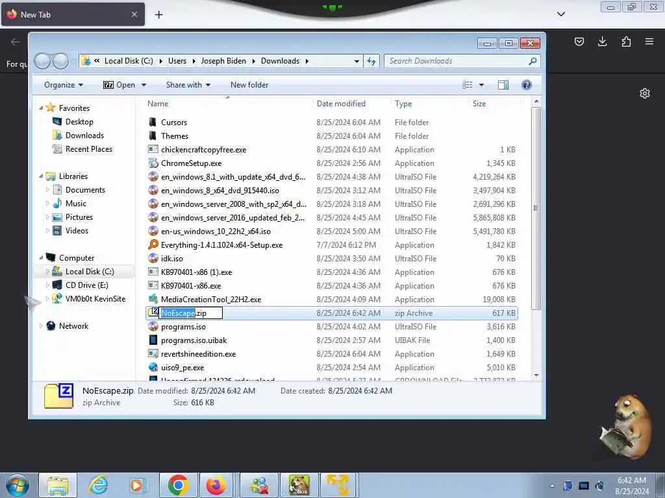The image size is (665, 498).
Task: Open the address bar history dropdown
Action: click(x=357, y=61)
